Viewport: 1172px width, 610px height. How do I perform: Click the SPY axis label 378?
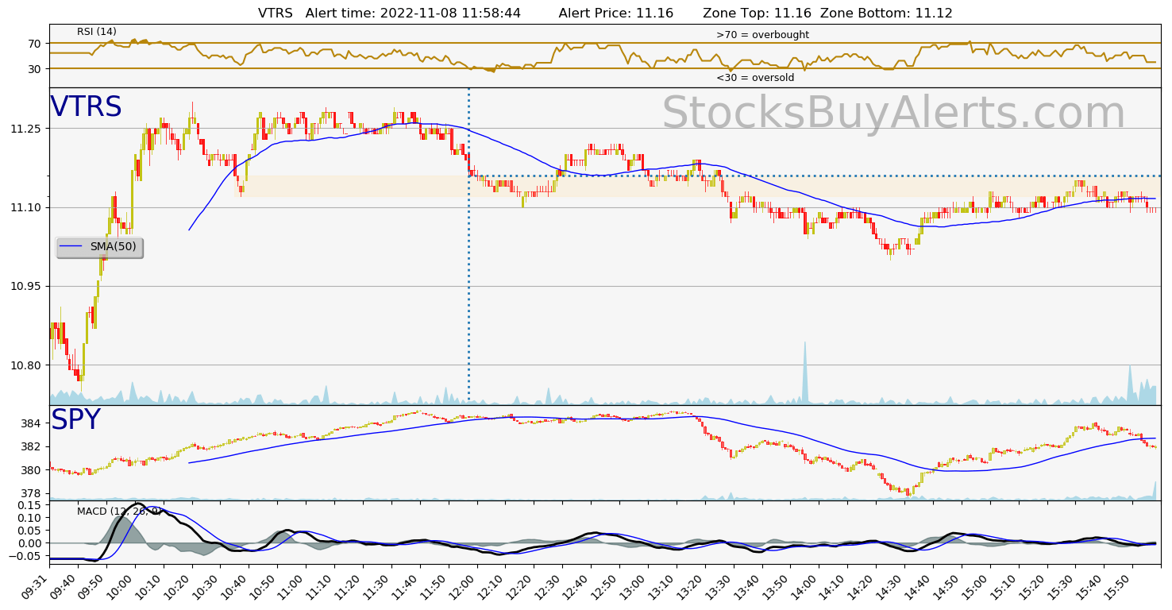(32, 493)
